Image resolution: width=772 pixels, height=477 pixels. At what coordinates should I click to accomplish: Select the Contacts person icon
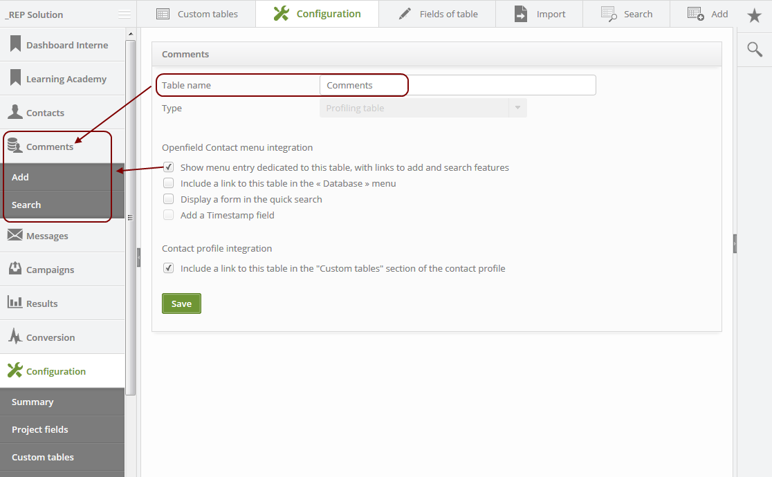tap(15, 112)
